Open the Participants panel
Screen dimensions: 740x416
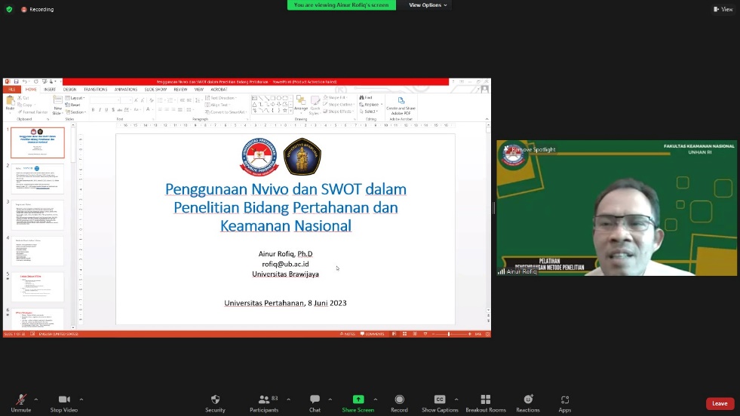pyautogui.click(x=264, y=399)
